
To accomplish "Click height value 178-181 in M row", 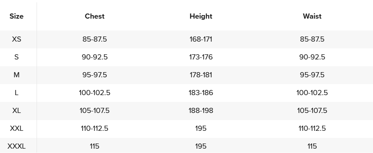I will [201, 75].
